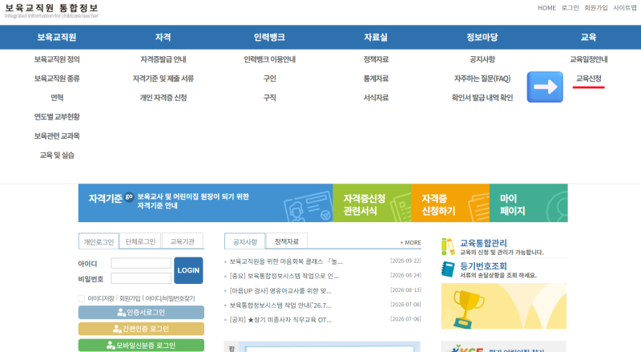Switch to the 교육기관 login tab
Image resolution: width=641 pixels, height=352 pixels.
[x=183, y=241]
